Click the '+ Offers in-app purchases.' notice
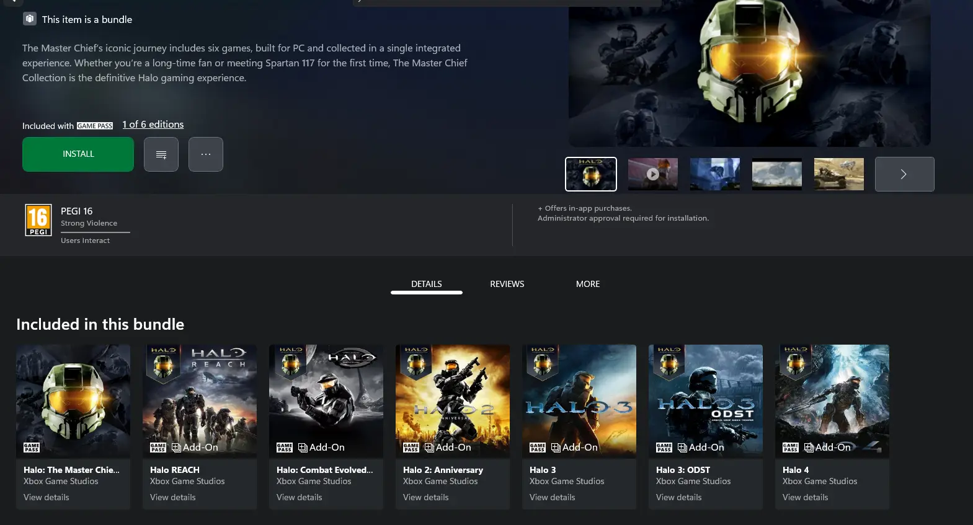973x525 pixels. 585,208
